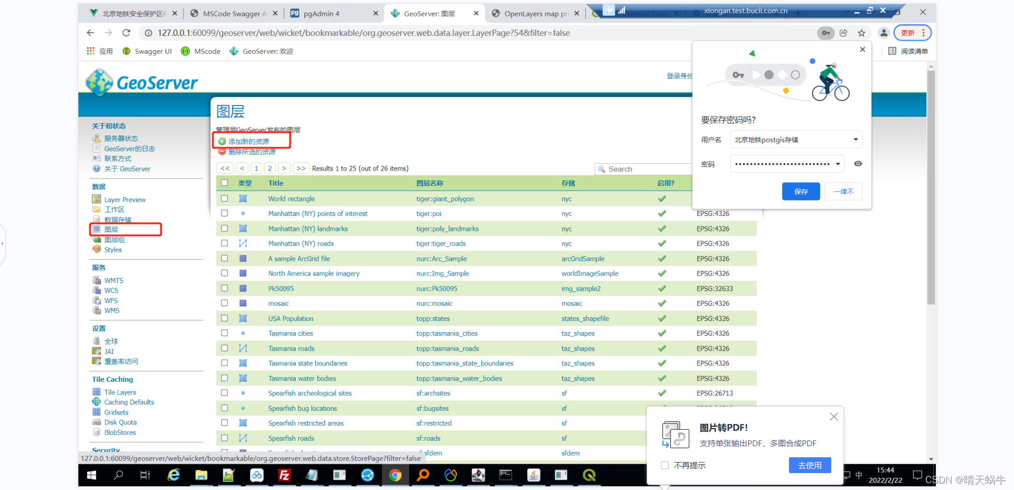Screen dimensions: 1014x490
Task: Toggle the select-all checkbox in table header
Action: pos(224,183)
